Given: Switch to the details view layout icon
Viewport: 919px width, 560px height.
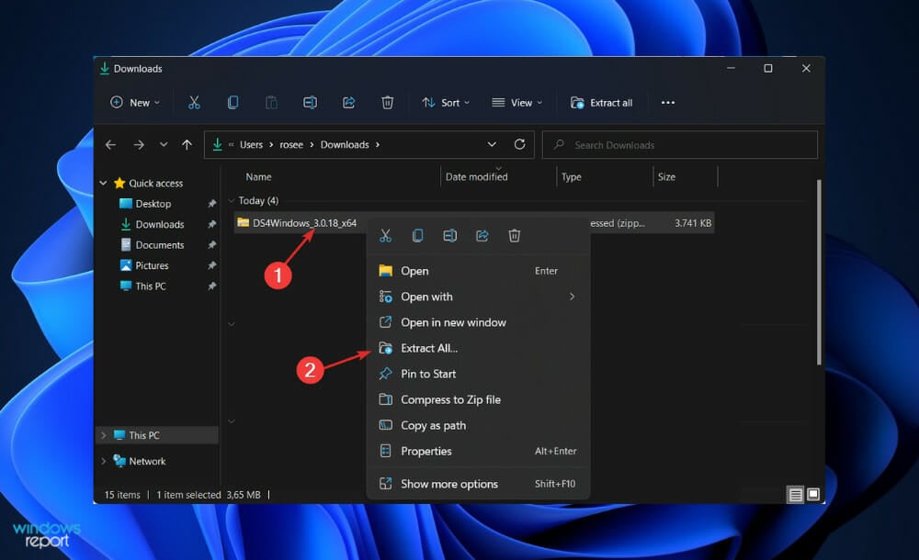Looking at the screenshot, I should click(795, 495).
